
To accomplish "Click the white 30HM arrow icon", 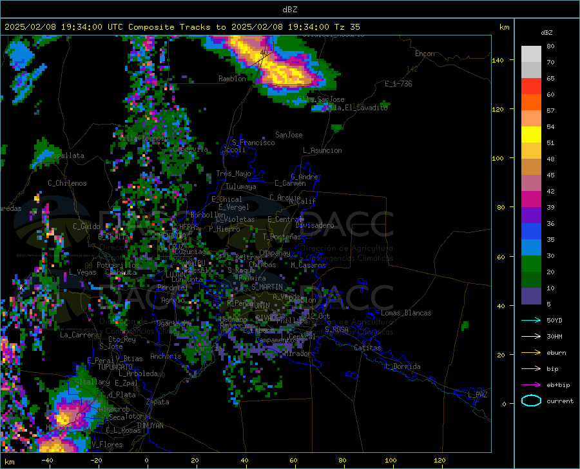I will 531,337.
